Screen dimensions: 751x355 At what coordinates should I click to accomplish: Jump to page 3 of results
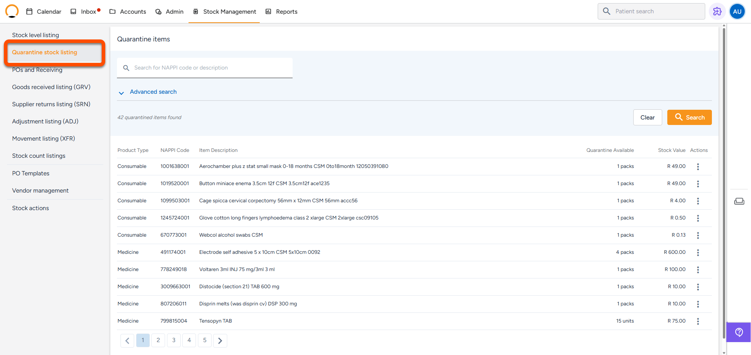[x=174, y=340]
